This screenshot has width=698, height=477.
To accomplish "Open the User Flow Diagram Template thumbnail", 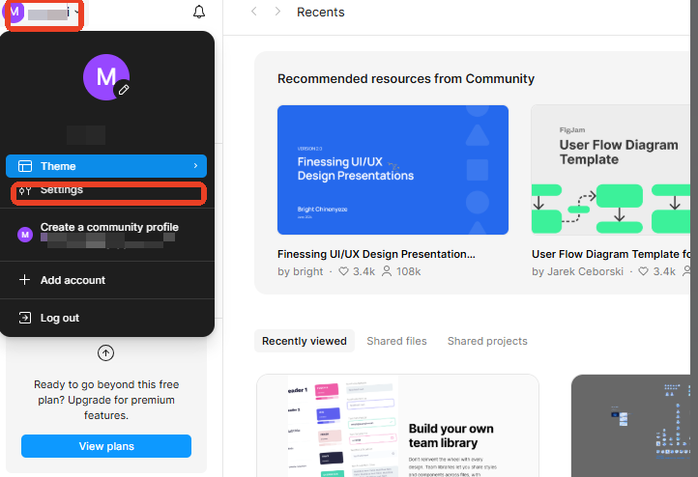I will [611, 170].
